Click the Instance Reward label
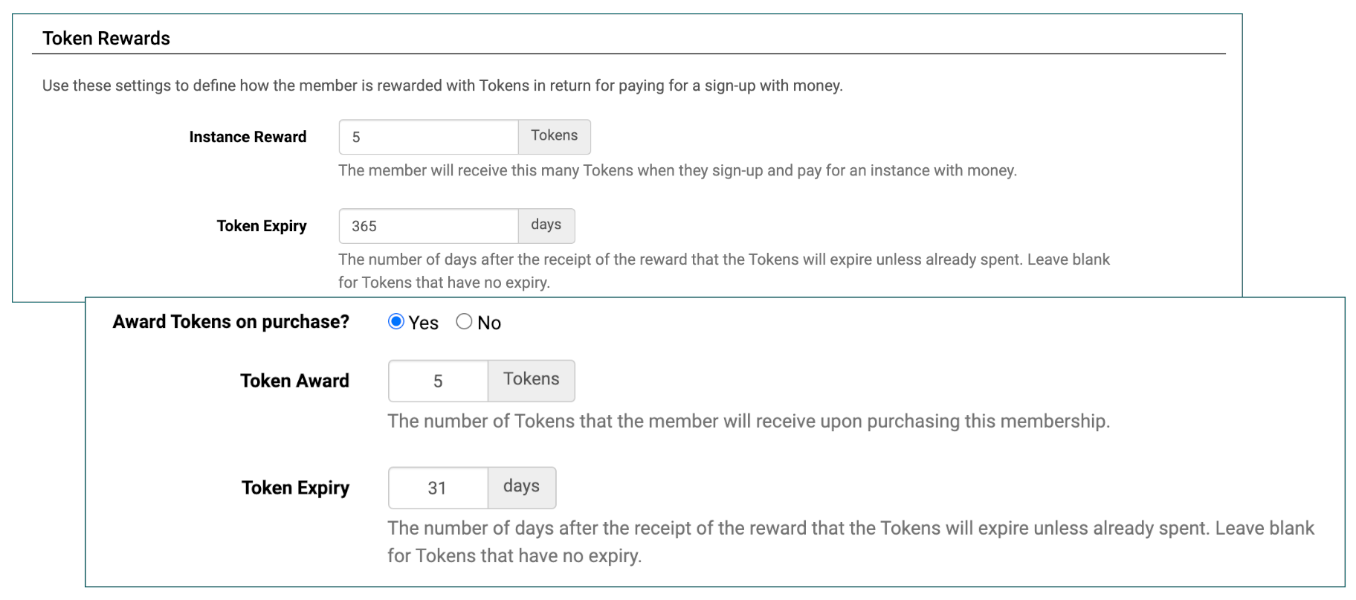The image size is (1356, 600). [248, 137]
